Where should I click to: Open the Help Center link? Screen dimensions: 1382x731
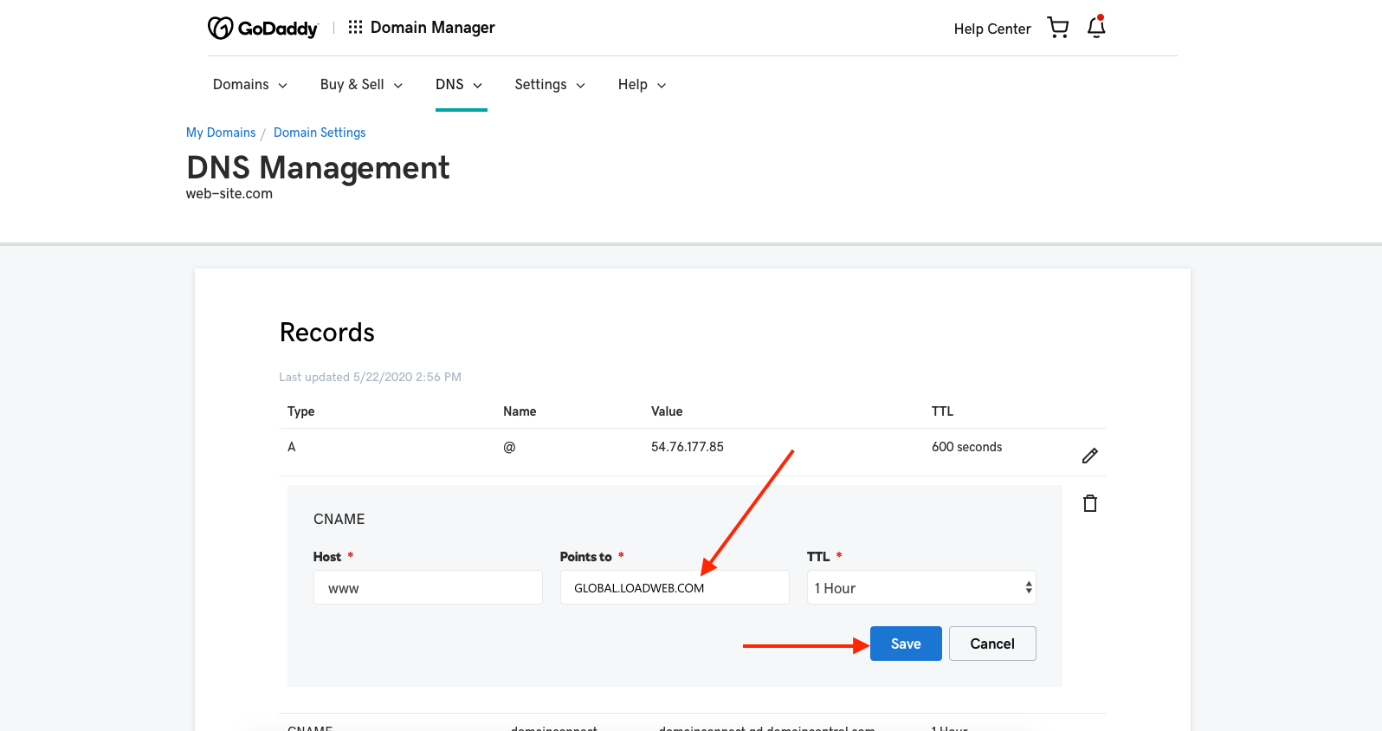(x=992, y=29)
